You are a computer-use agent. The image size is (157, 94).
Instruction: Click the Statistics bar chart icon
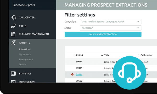[x=13, y=74]
